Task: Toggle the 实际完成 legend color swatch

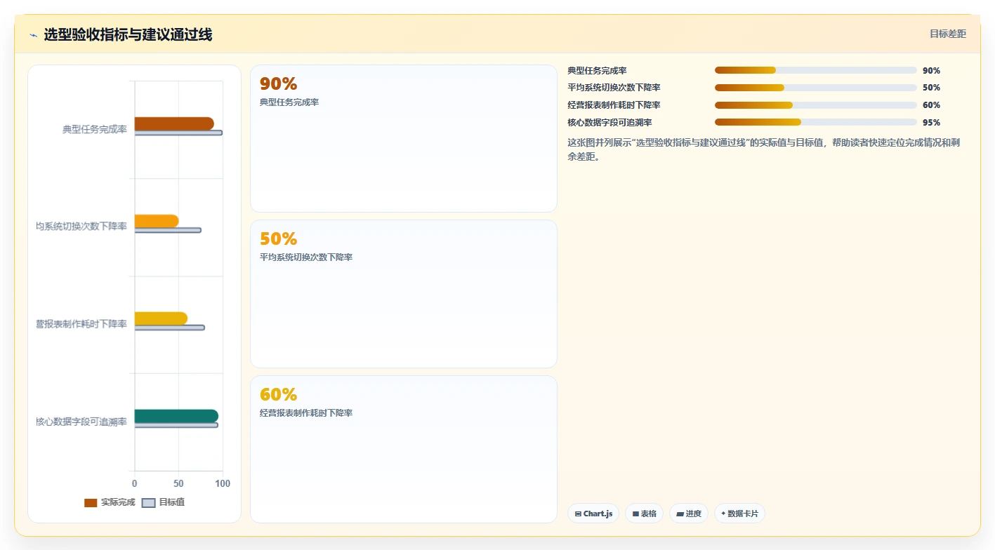Action: pyautogui.click(x=91, y=503)
